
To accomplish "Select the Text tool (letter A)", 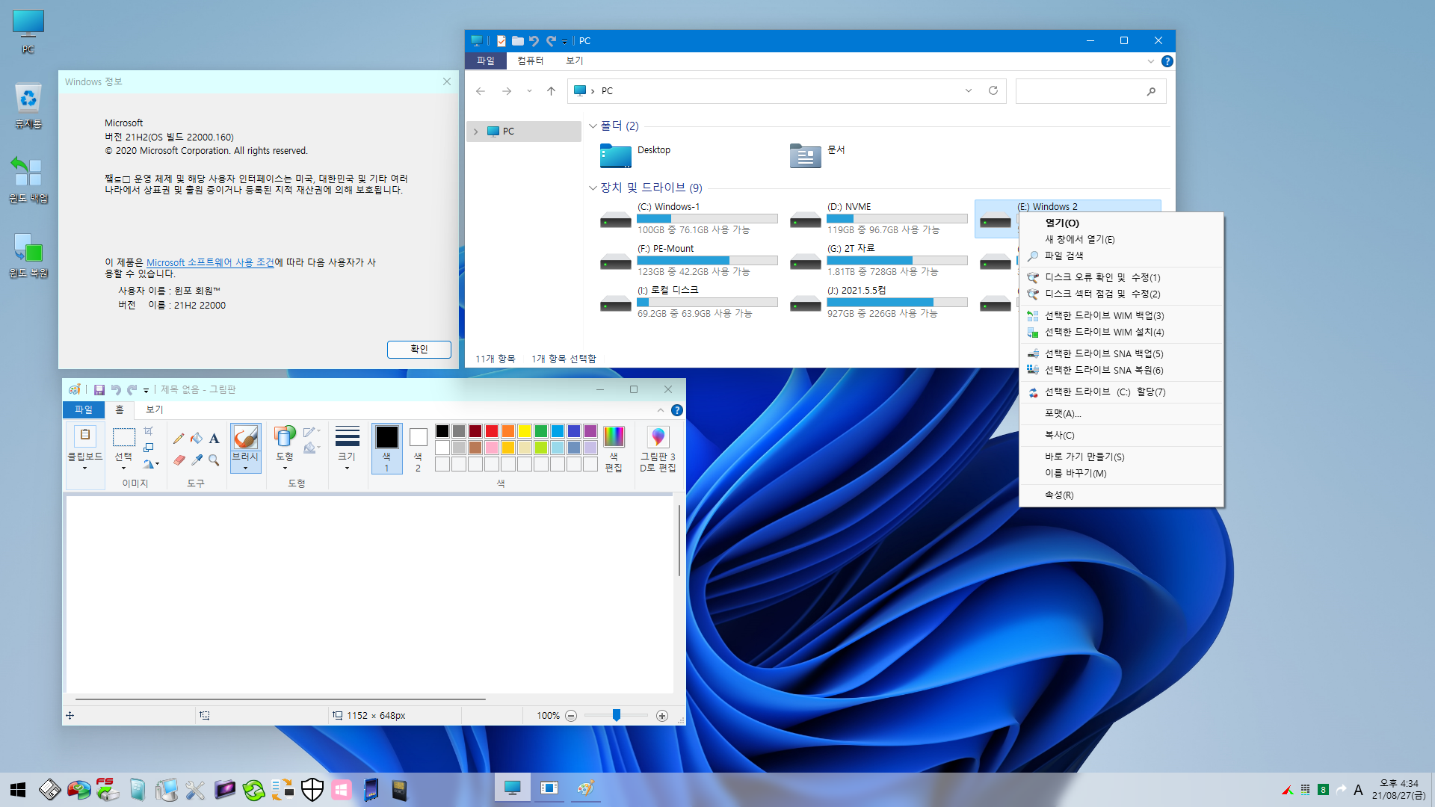I will point(214,439).
